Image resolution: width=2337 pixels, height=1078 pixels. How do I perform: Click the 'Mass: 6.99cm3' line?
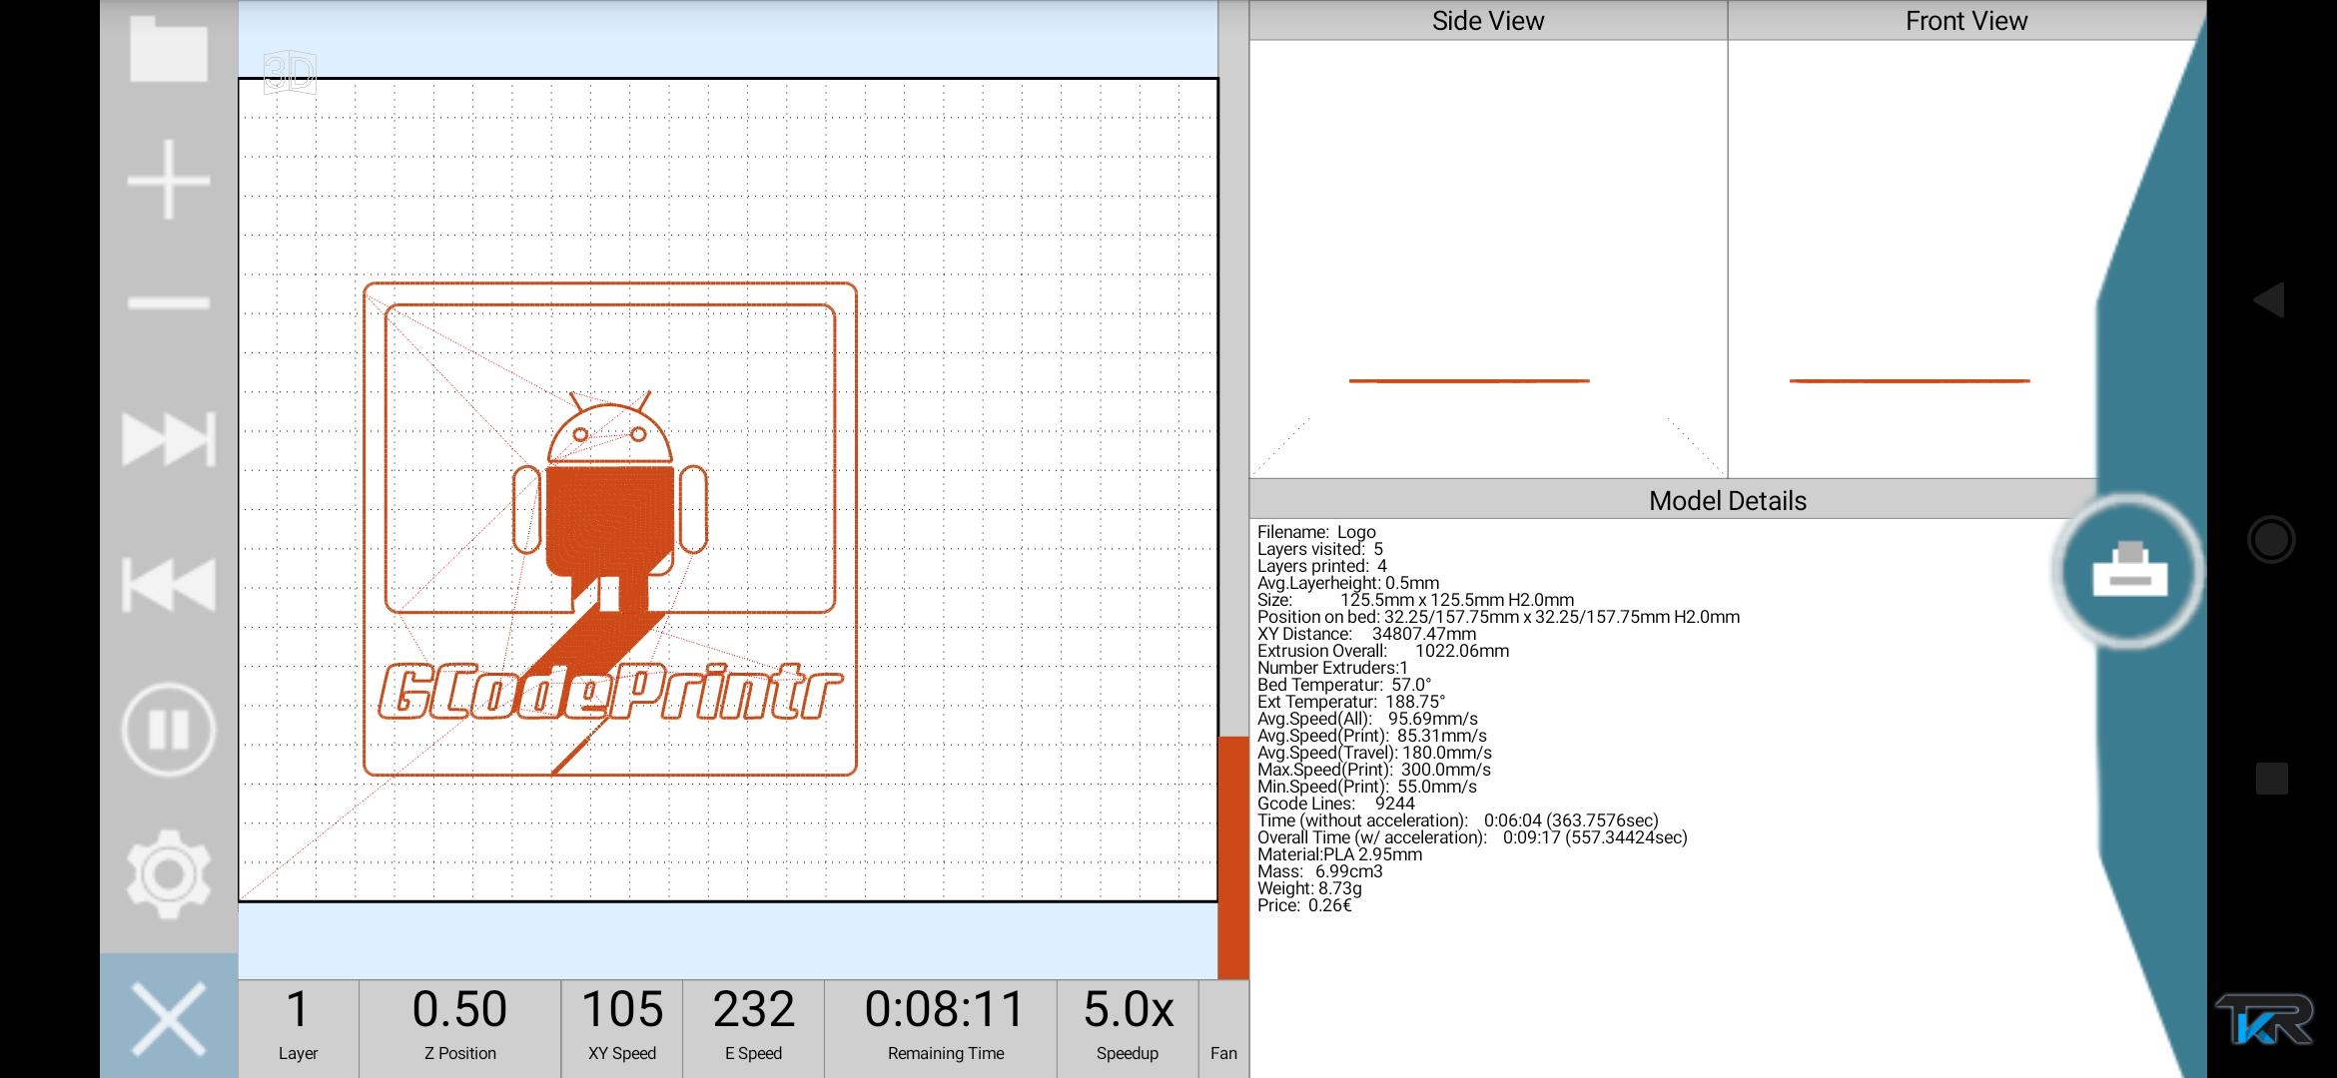click(1320, 871)
